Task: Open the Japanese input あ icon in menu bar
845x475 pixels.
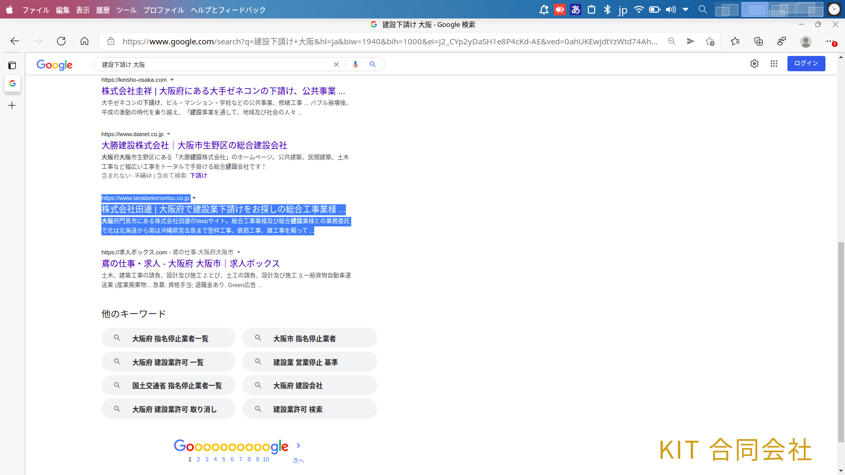Action: click(x=575, y=9)
